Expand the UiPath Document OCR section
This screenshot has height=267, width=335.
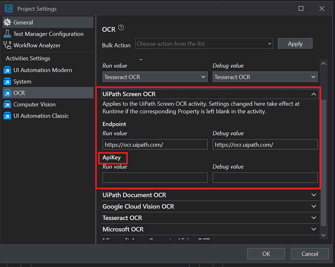pos(313,195)
